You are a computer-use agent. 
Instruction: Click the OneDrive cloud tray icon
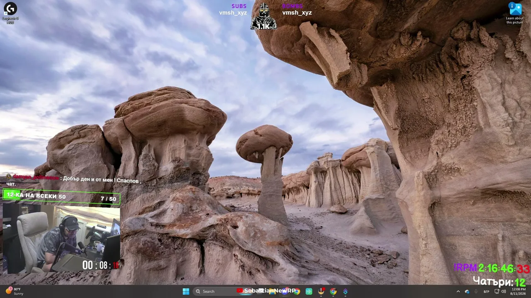coord(467,291)
